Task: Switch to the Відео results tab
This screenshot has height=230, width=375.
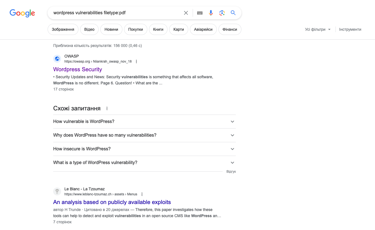Action: [x=89, y=29]
